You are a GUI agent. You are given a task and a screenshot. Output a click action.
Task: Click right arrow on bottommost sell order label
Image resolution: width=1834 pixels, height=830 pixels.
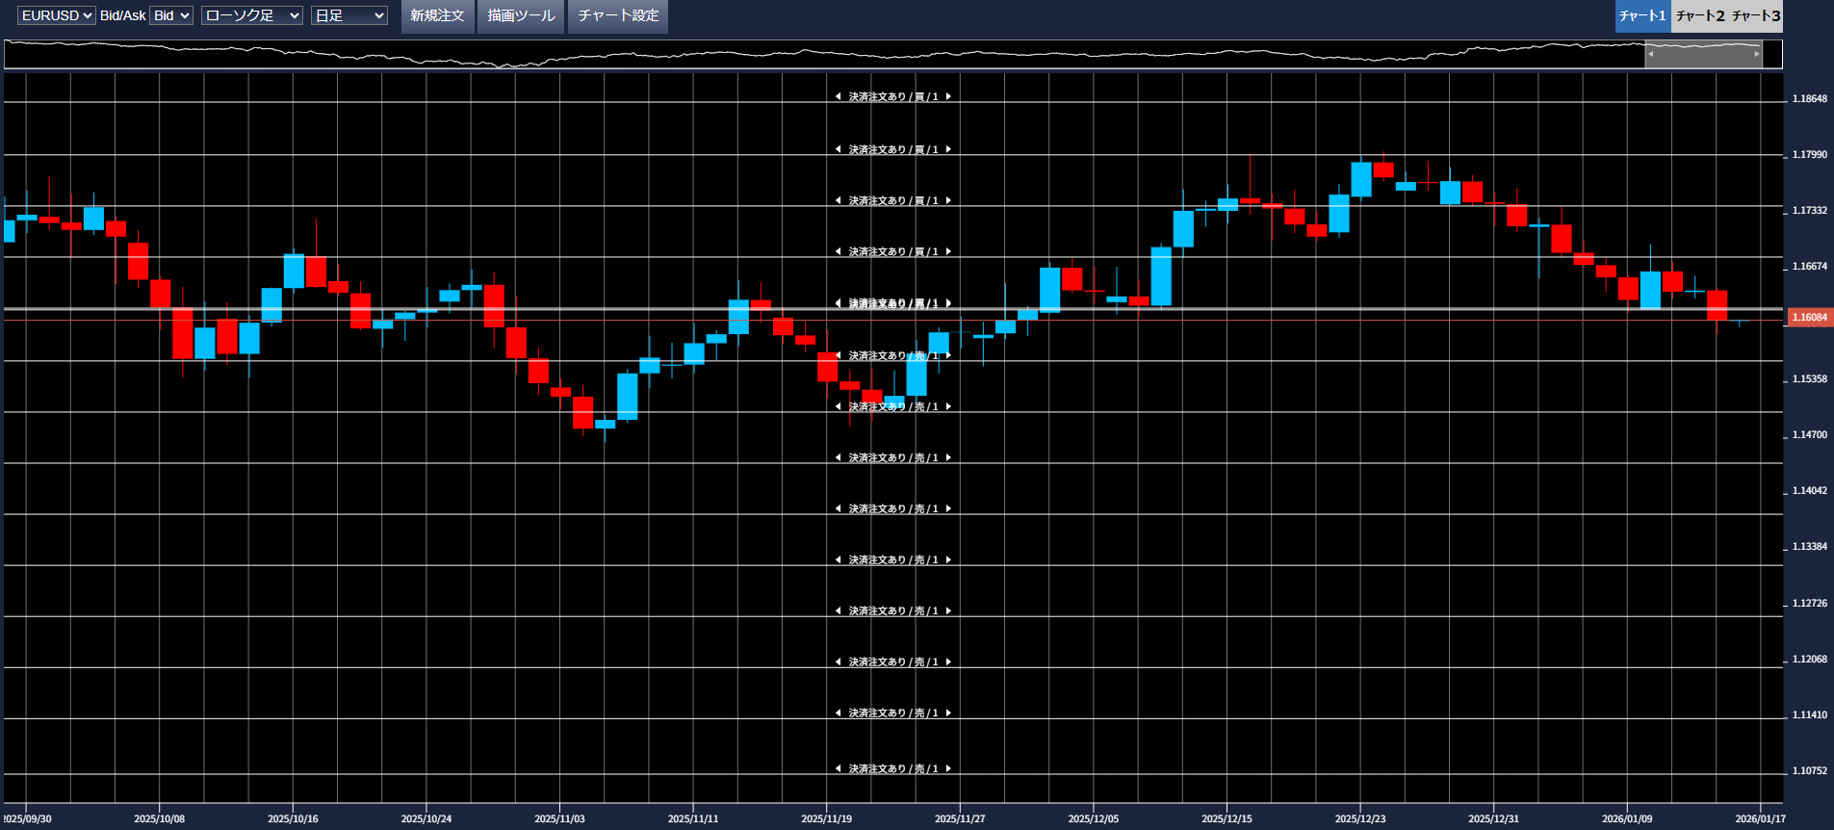(x=948, y=768)
